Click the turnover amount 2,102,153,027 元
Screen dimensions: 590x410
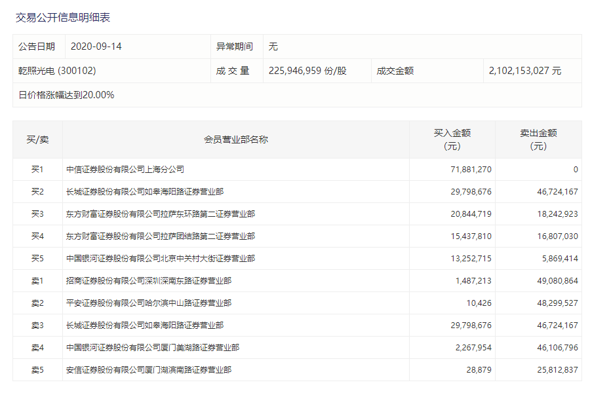point(524,71)
